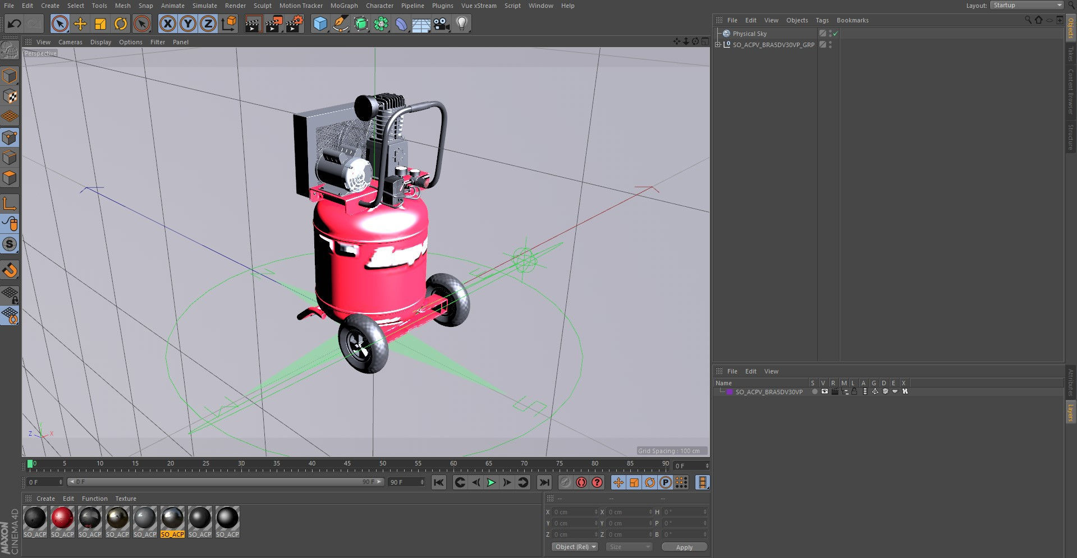Add a Cube primitive object

coord(320,24)
